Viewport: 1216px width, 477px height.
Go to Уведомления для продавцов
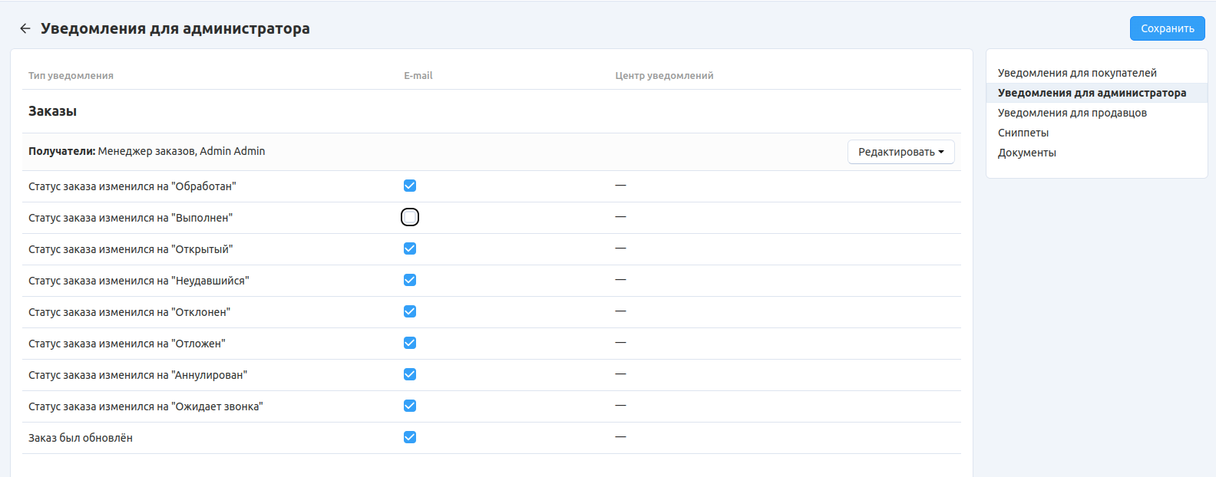click(x=1072, y=113)
